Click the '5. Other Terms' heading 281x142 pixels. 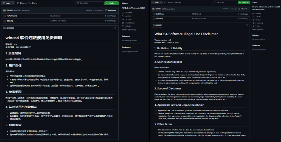click(163, 124)
